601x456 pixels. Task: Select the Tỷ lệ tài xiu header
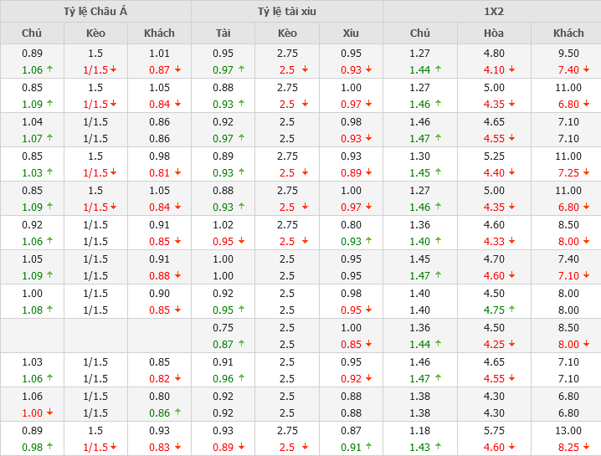pyautogui.click(x=287, y=11)
